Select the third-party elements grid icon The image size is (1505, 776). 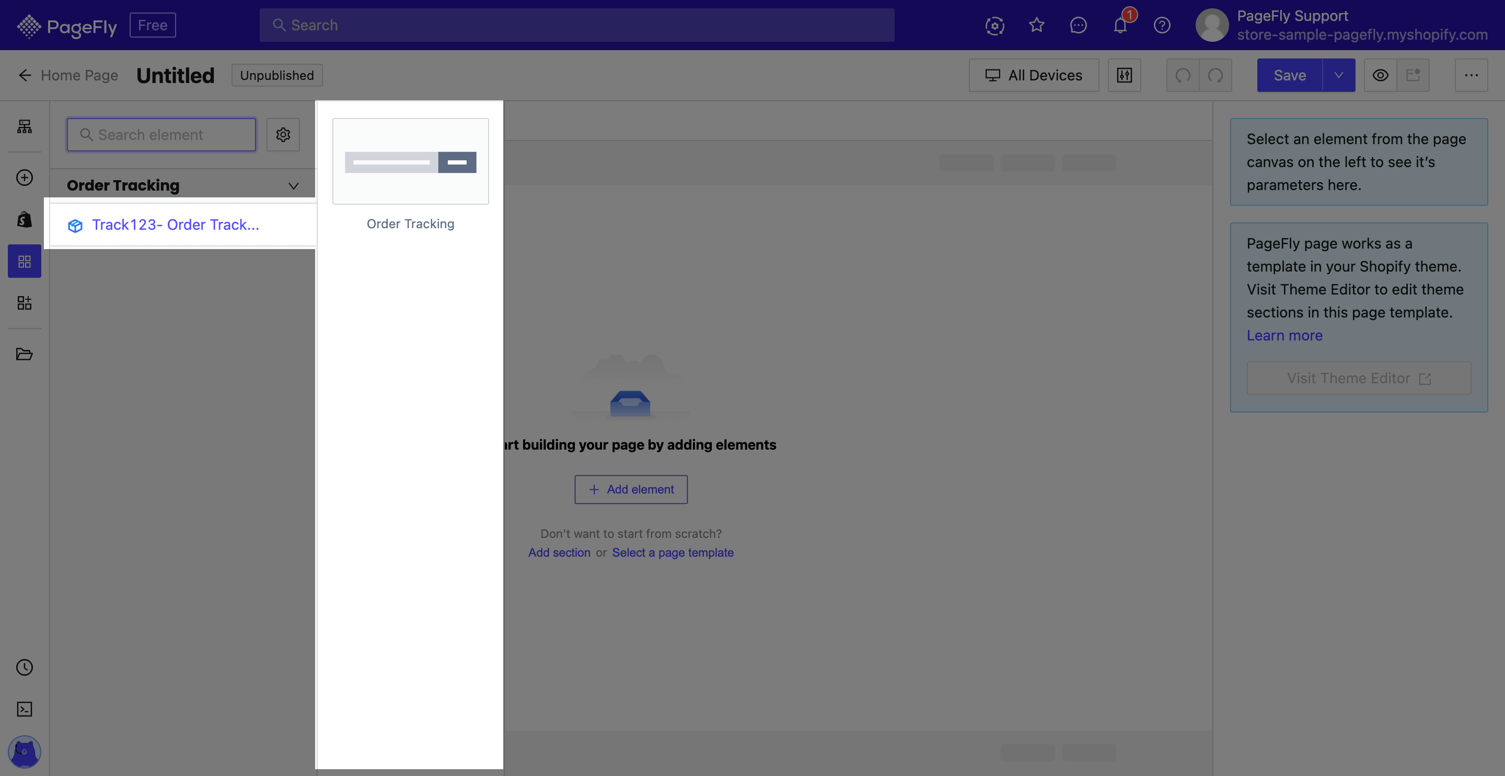point(25,261)
